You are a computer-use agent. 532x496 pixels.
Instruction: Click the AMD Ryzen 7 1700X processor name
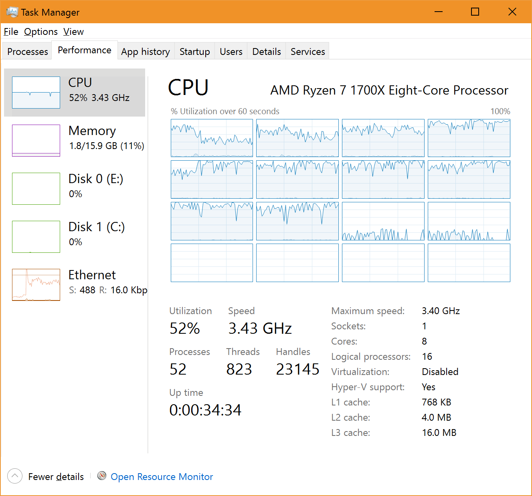(x=389, y=91)
